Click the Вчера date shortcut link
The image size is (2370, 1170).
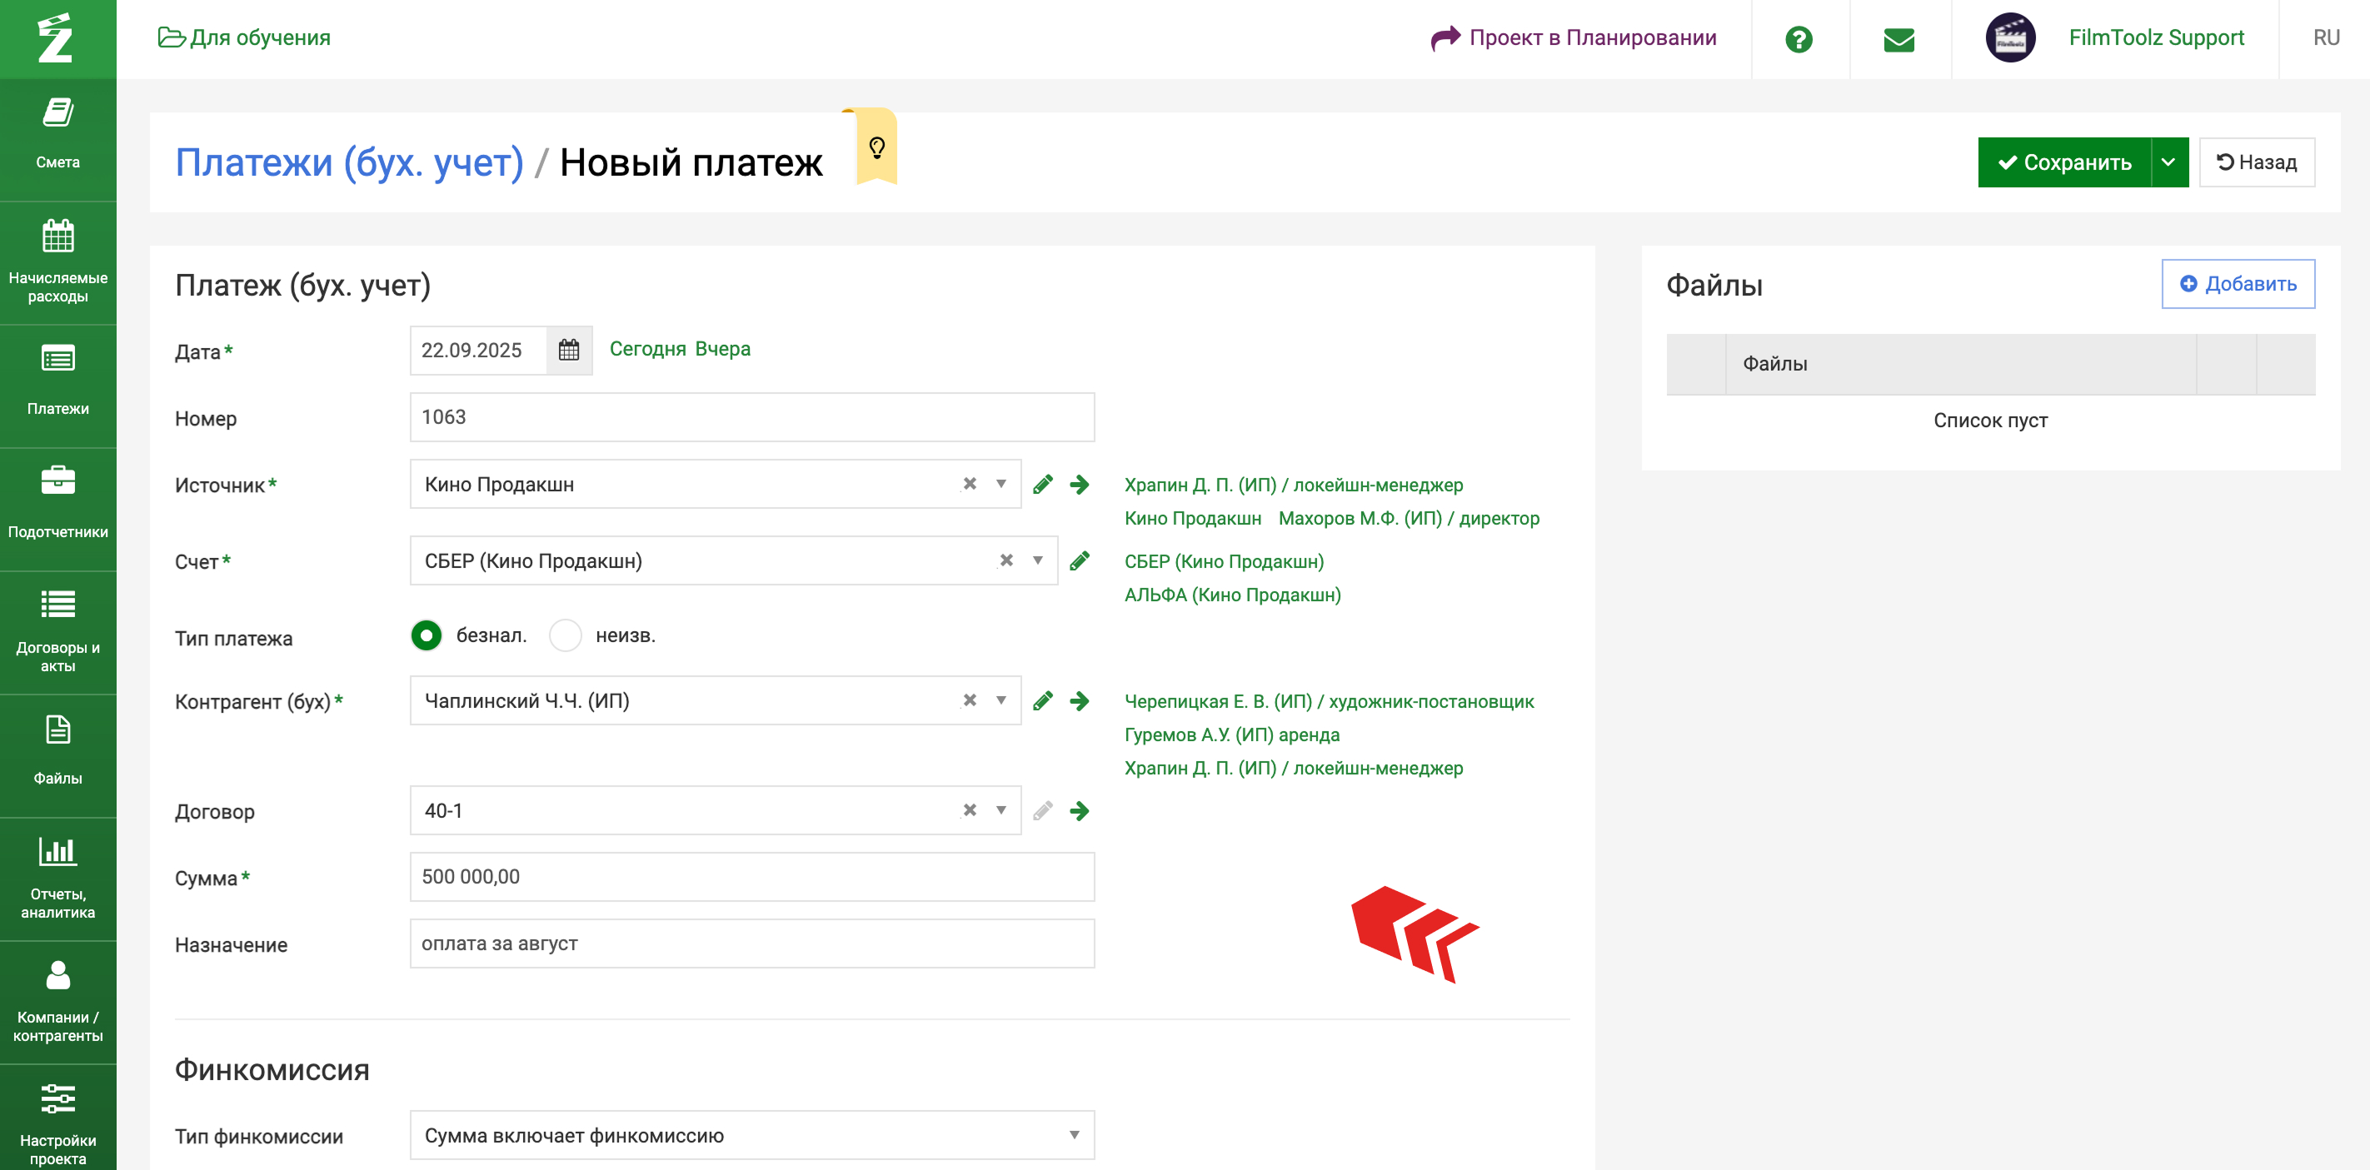[722, 349]
